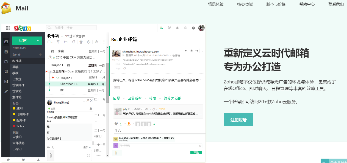Open the 操作 dropdown in the chat window
Image resolution: width=347 pixels, height=163 pixels.
[x=87, y=147]
